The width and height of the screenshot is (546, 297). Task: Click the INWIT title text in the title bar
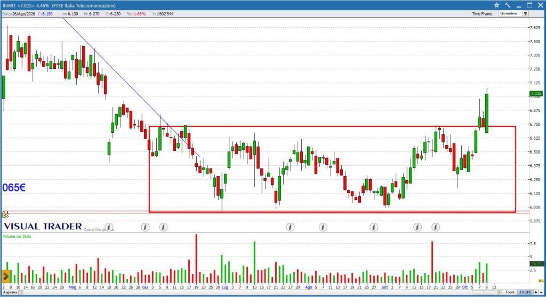click(10, 5)
